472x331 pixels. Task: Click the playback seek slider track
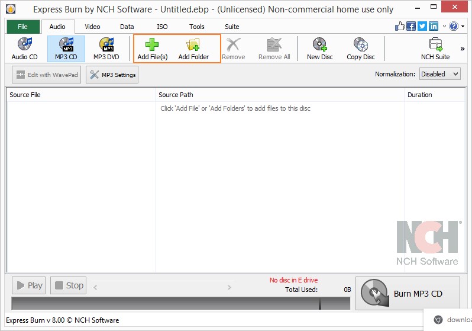pyautogui.click(x=163, y=287)
